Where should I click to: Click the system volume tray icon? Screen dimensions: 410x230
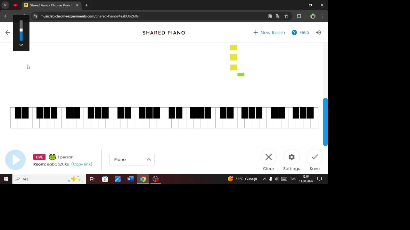pos(277,179)
